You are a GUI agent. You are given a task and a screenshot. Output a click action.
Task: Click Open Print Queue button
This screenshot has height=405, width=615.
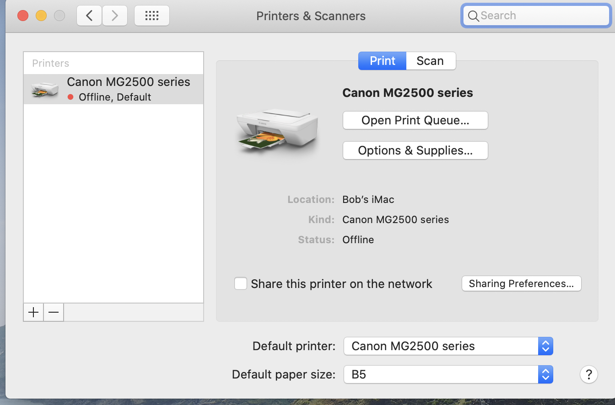[415, 120]
